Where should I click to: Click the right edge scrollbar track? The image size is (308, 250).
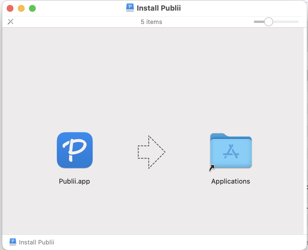pyautogui.click(x=306, y=126)
